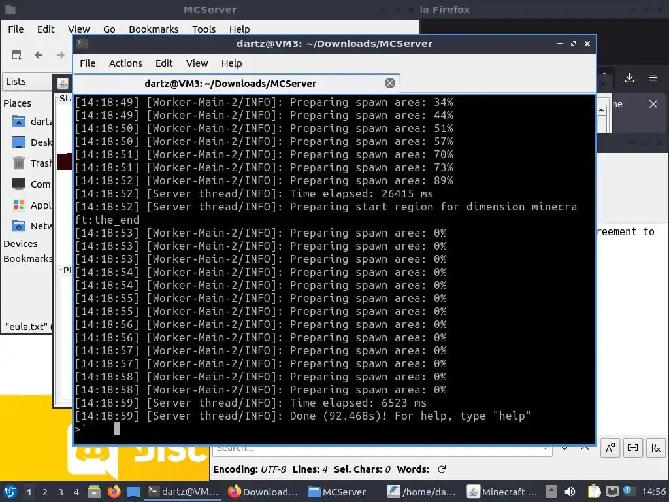Switch to workspace 4
This screenshot has width=669, height=502.
(x=76, y=492)
